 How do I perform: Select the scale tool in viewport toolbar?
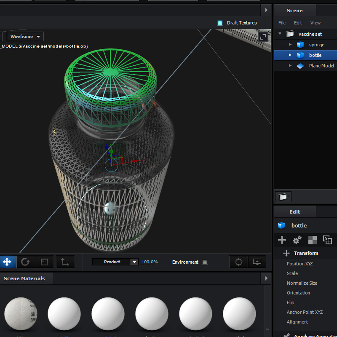pyautogui.click(x=44, y=262)
